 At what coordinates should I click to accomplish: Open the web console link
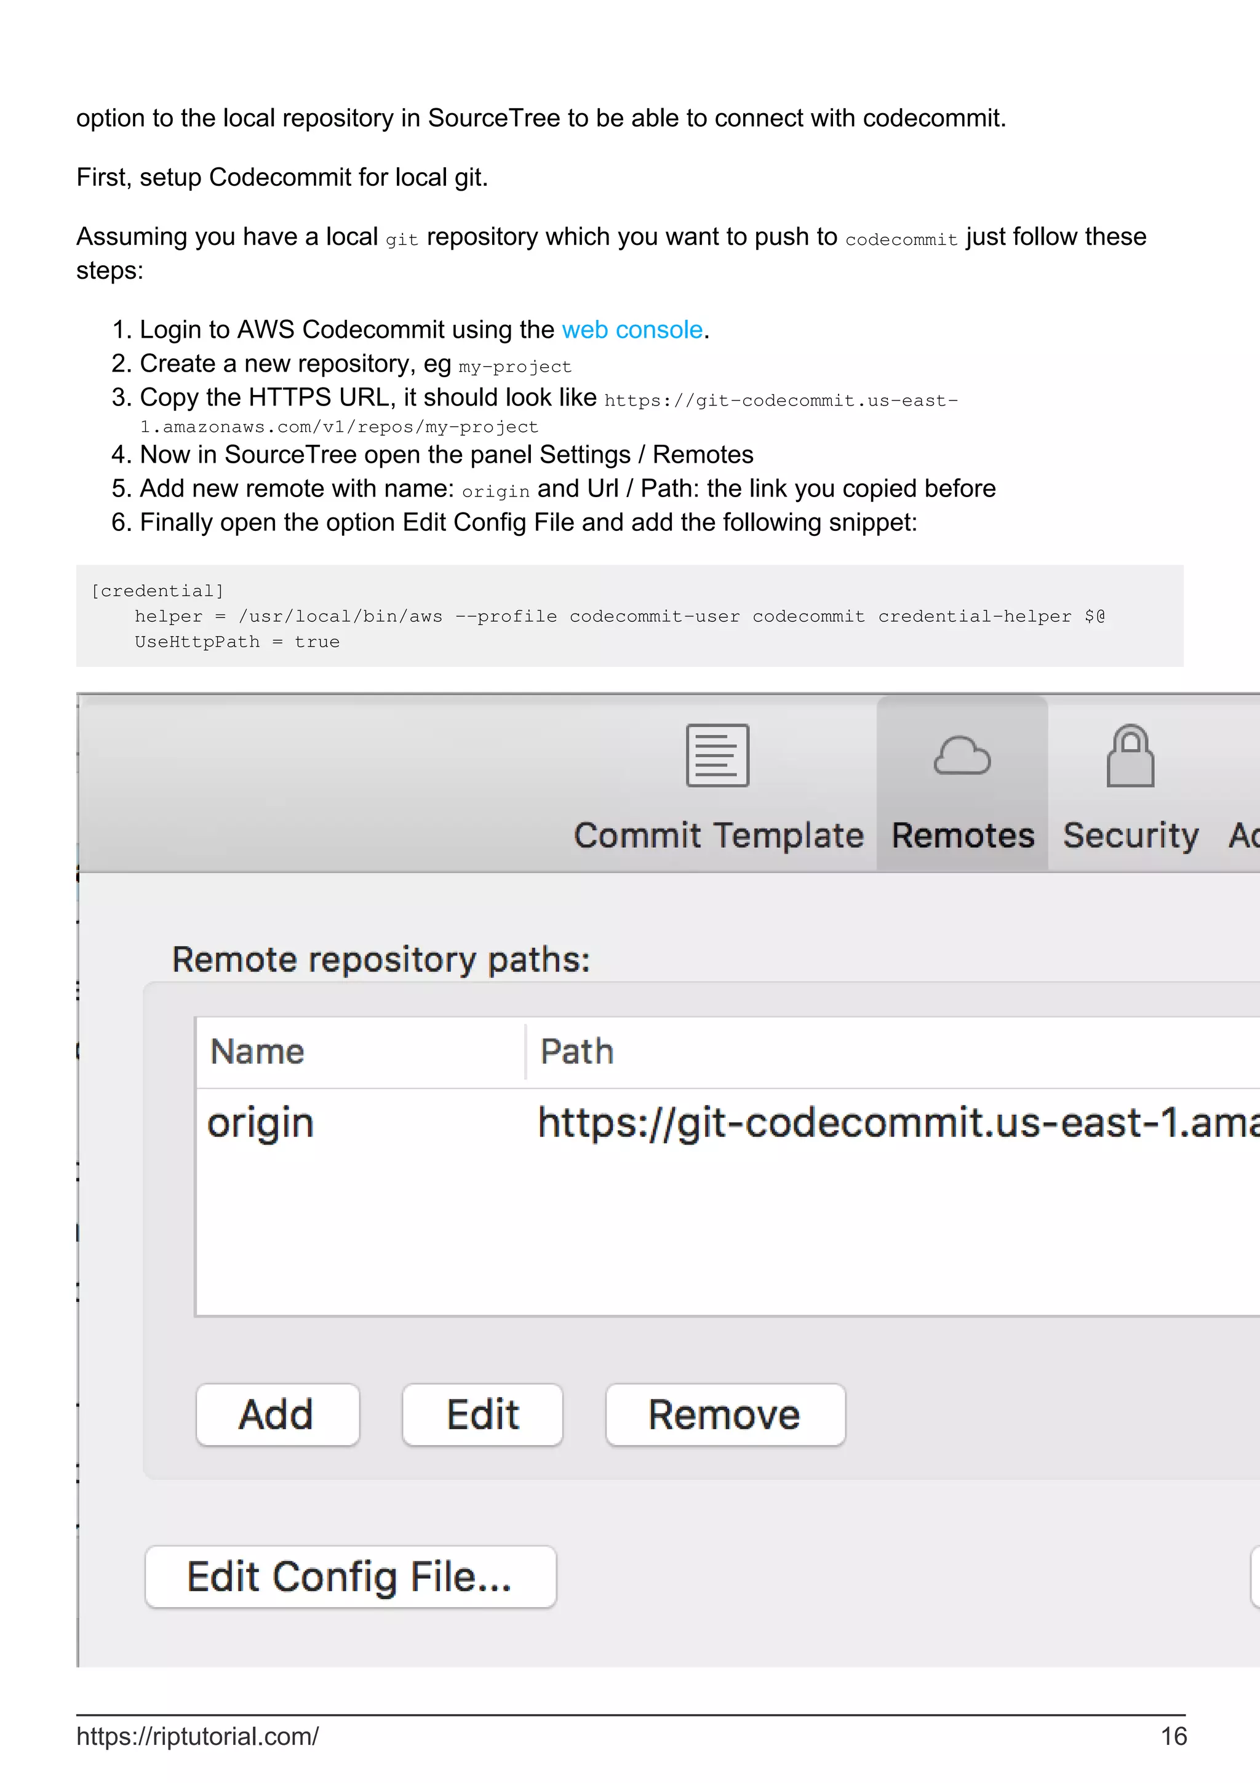(632, 330)
